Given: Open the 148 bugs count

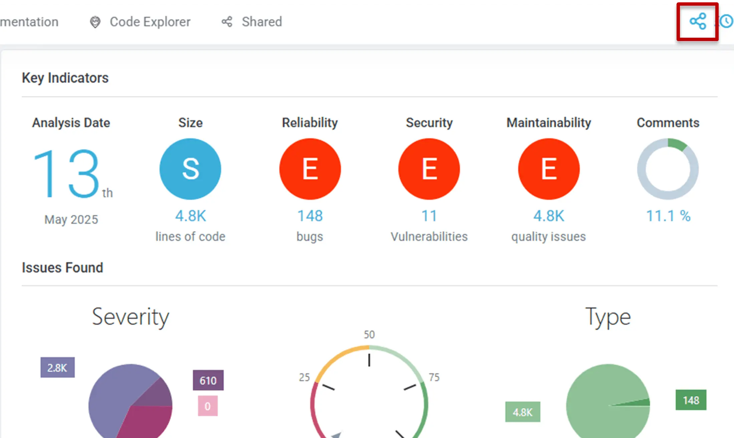Looking at the screenshot, I should pos(310,216).
